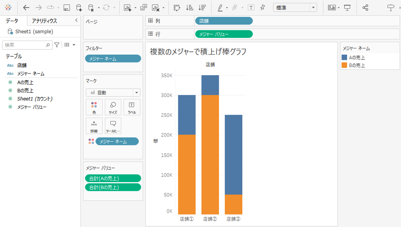Click the ツールヒント tooltip marks button
Viewport: 401px width, 227px height.
(113, 126)
